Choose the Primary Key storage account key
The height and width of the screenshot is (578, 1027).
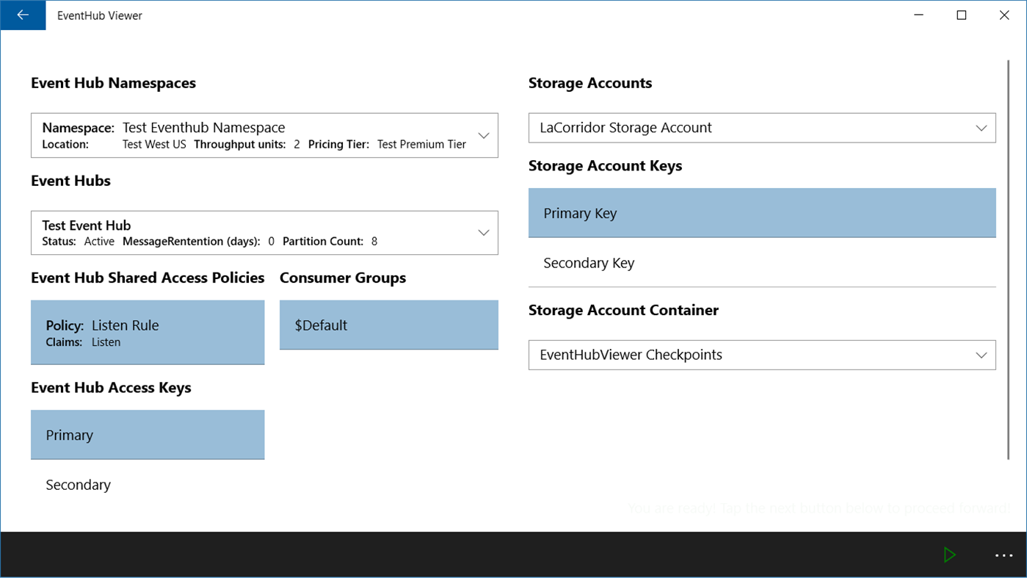point(761,213)
